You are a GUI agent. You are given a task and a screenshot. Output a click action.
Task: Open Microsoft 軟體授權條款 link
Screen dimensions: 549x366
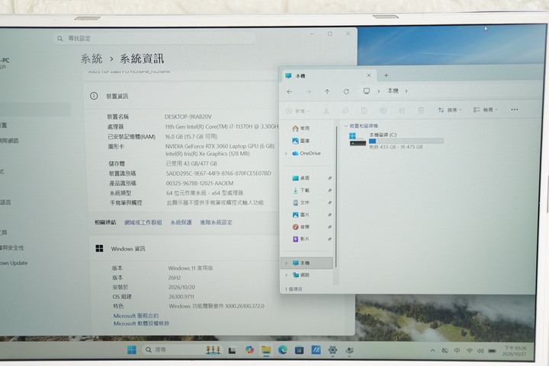pos(141,323)
